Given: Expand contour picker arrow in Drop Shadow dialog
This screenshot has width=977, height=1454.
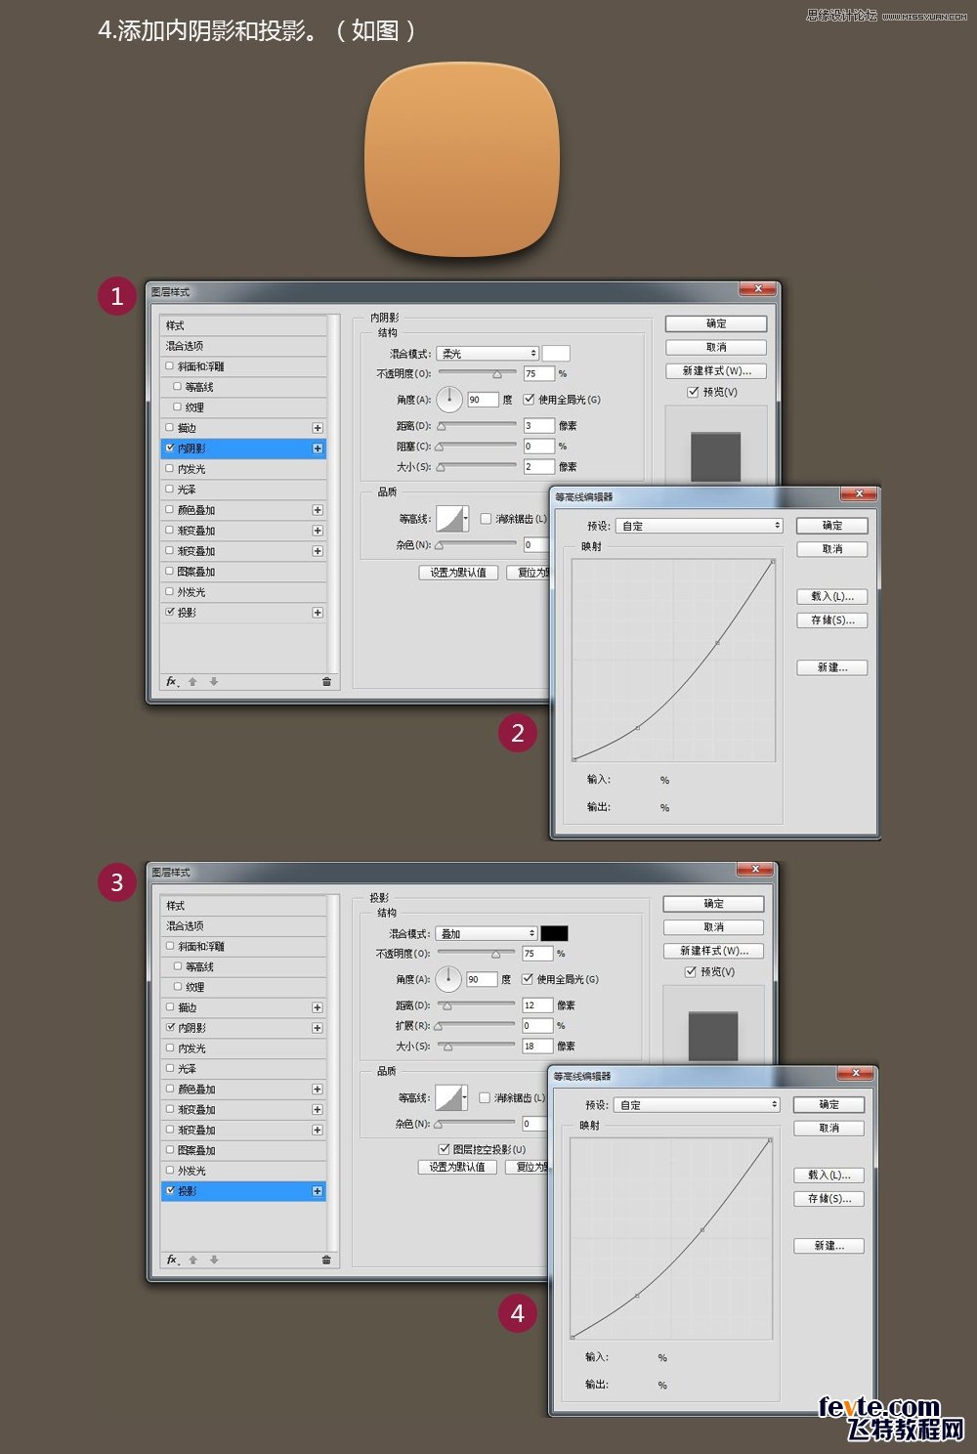Looking at the screenshot, I should click(465, 1097).
